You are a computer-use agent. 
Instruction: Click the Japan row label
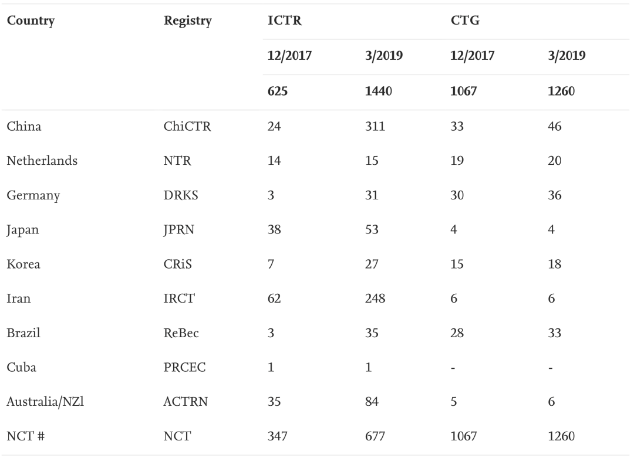pos(23,230)
